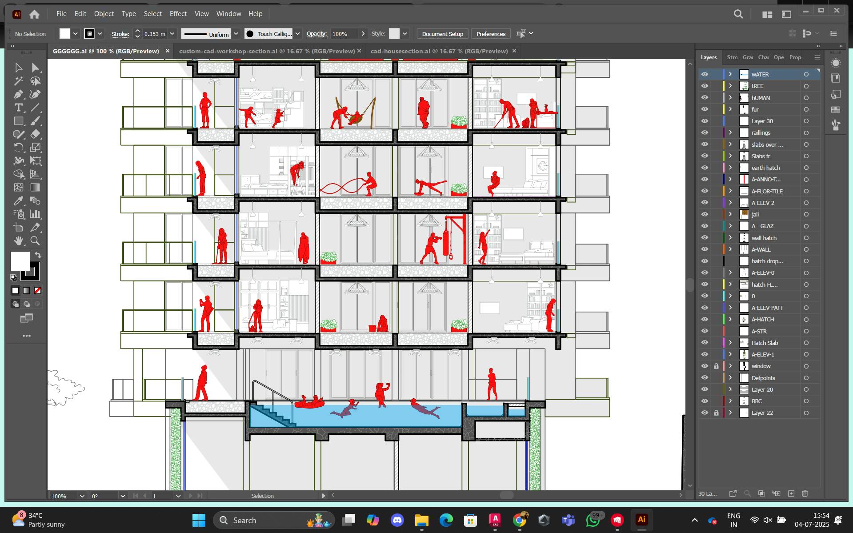Viewport: 853px width, 533px height.
Task: Hide the fur layer
Action: pos(705,109)
